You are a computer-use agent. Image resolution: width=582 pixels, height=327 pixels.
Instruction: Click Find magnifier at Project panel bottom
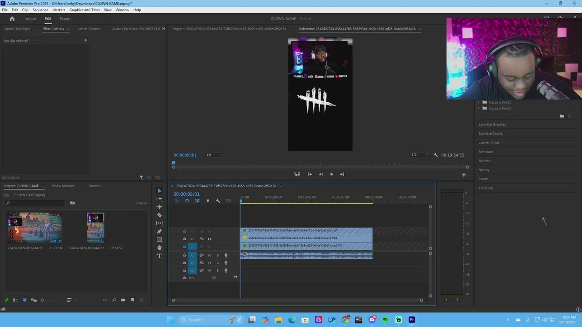pos(114,300)
